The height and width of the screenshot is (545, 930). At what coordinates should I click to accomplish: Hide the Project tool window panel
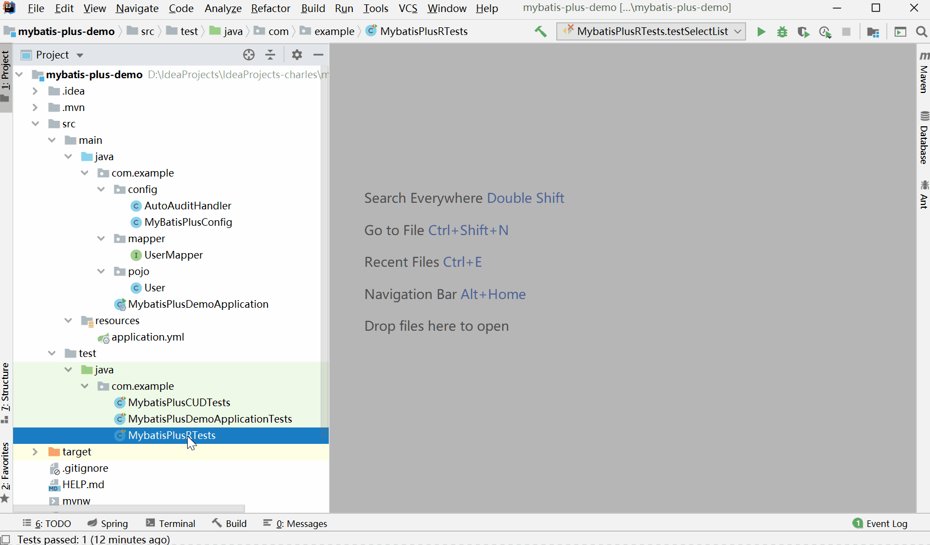click(x=318, y=55)
